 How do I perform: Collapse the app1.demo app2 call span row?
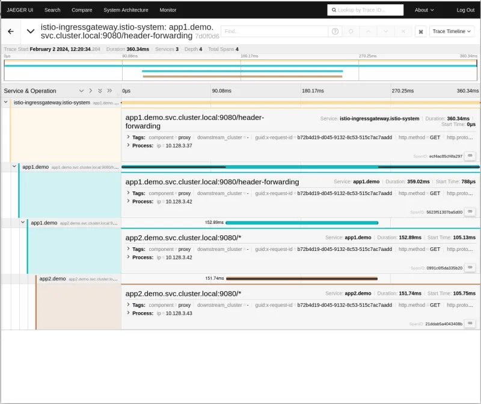(x=23, y=223)
